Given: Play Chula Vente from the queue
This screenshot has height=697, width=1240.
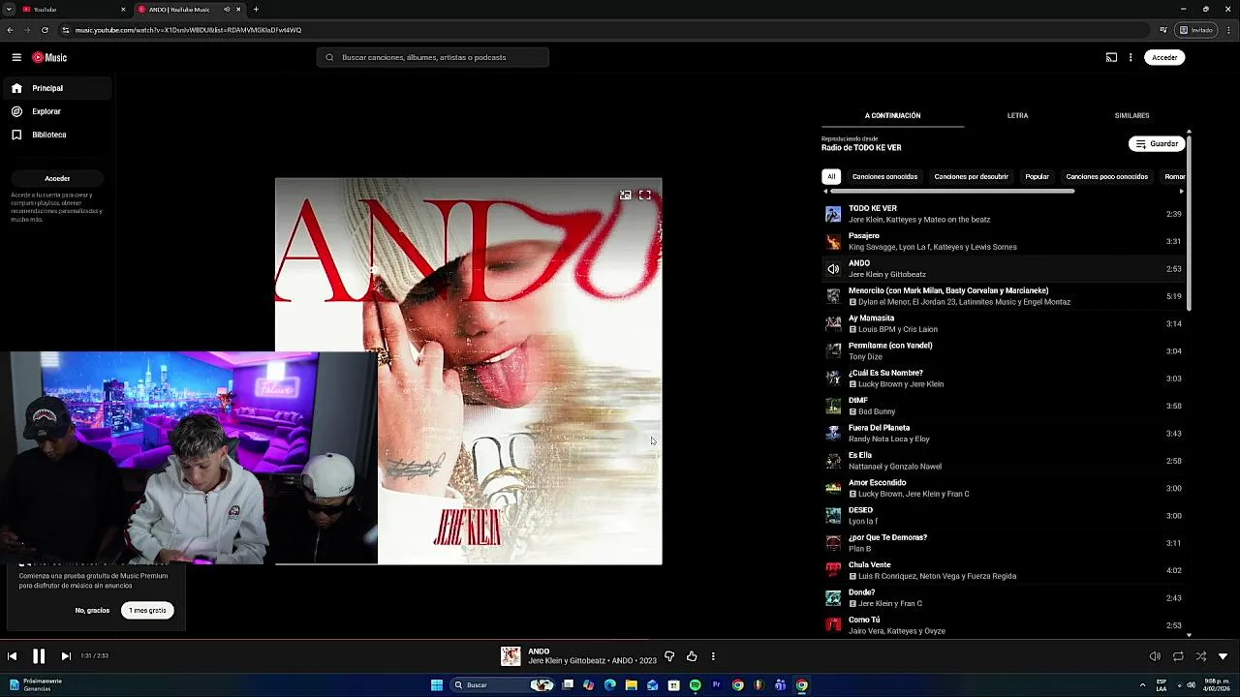Looking at the screenshot, I should coord(1004,570).
